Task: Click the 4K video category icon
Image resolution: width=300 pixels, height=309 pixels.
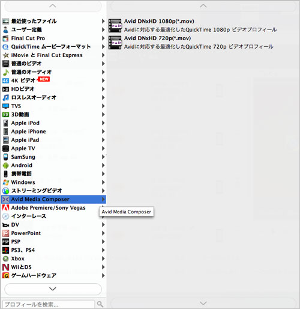Action: (5, 81)
